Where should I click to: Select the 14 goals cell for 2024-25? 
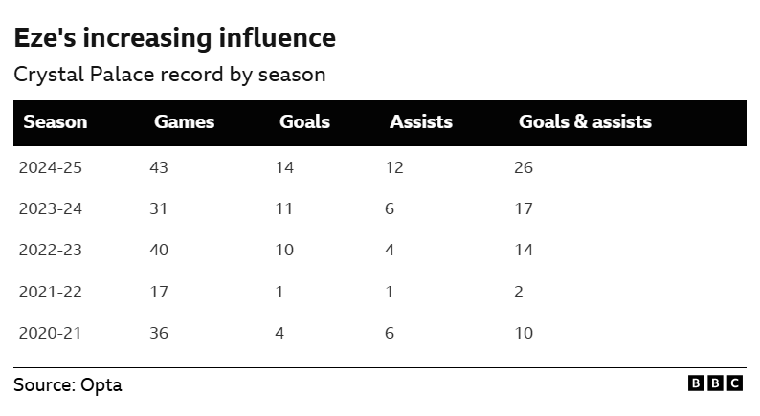click(284, 167)
